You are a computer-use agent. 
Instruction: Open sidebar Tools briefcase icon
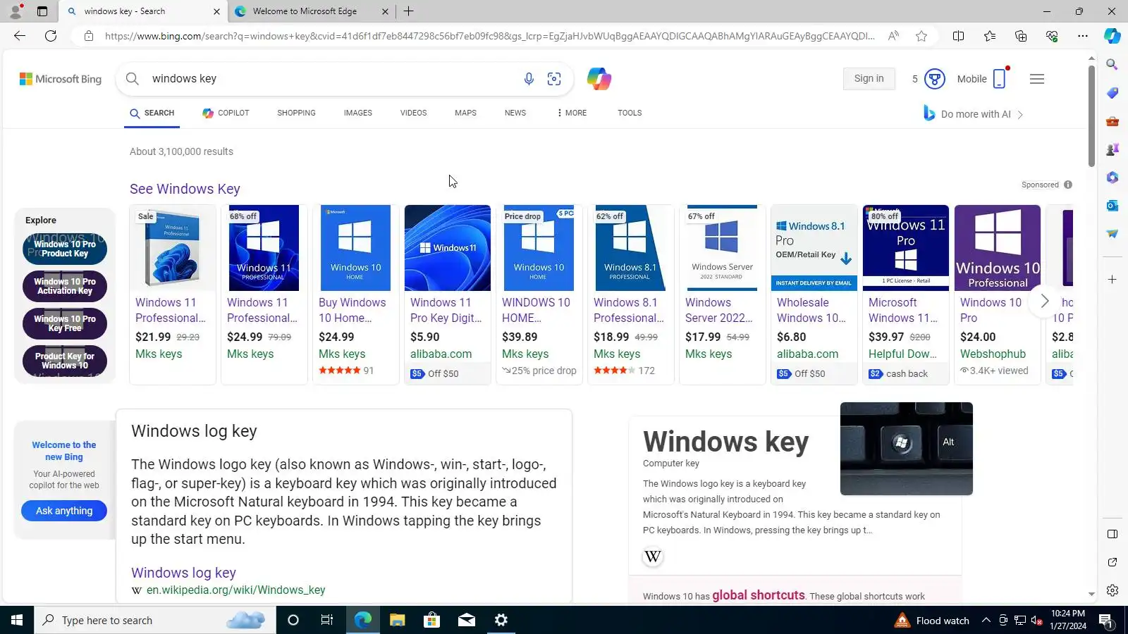tap(1112, 121)
